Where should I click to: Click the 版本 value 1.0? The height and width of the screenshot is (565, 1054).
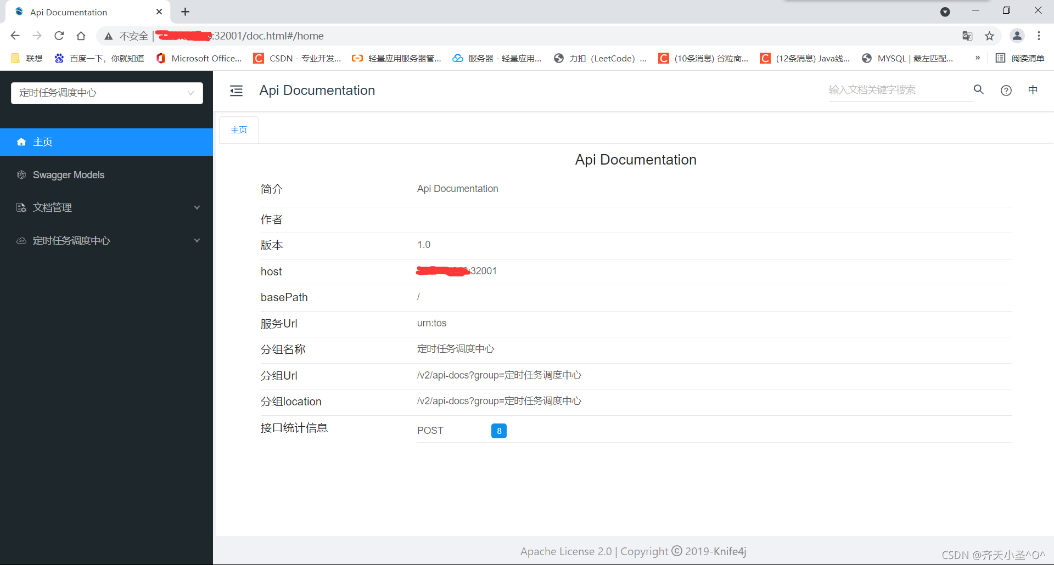click(424, 245)
